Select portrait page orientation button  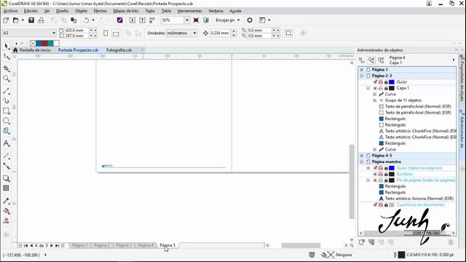(x=106, y=33)
